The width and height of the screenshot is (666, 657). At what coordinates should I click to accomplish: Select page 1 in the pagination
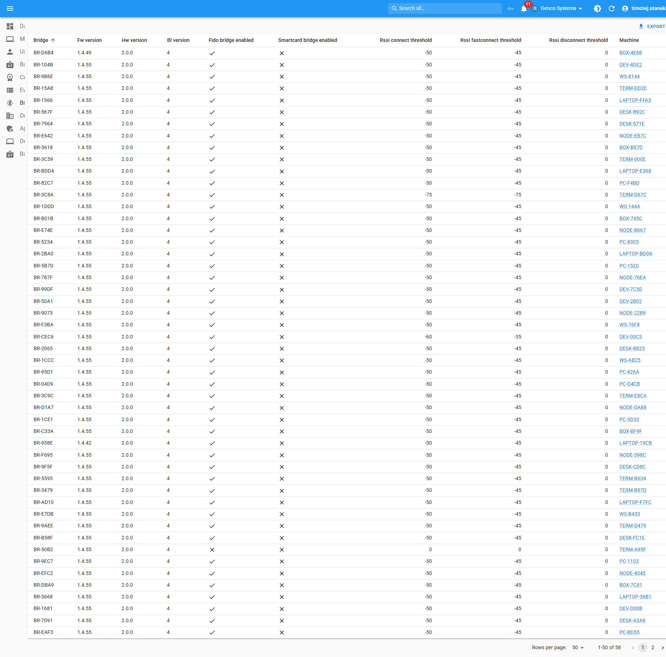tap(643, 648)
